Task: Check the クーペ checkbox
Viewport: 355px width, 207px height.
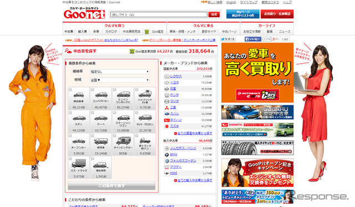Action: point(93,112)
